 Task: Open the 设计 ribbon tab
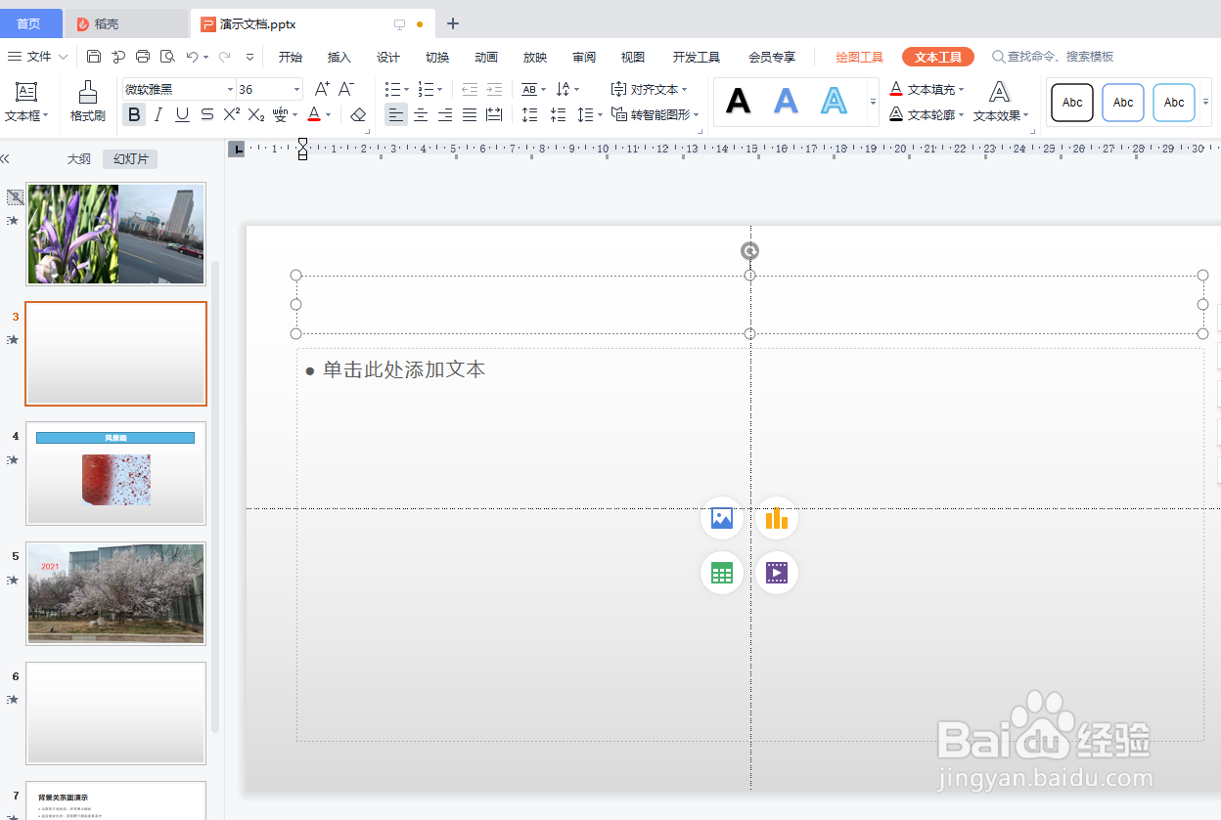pyautogui.click(x=388, y=57)
